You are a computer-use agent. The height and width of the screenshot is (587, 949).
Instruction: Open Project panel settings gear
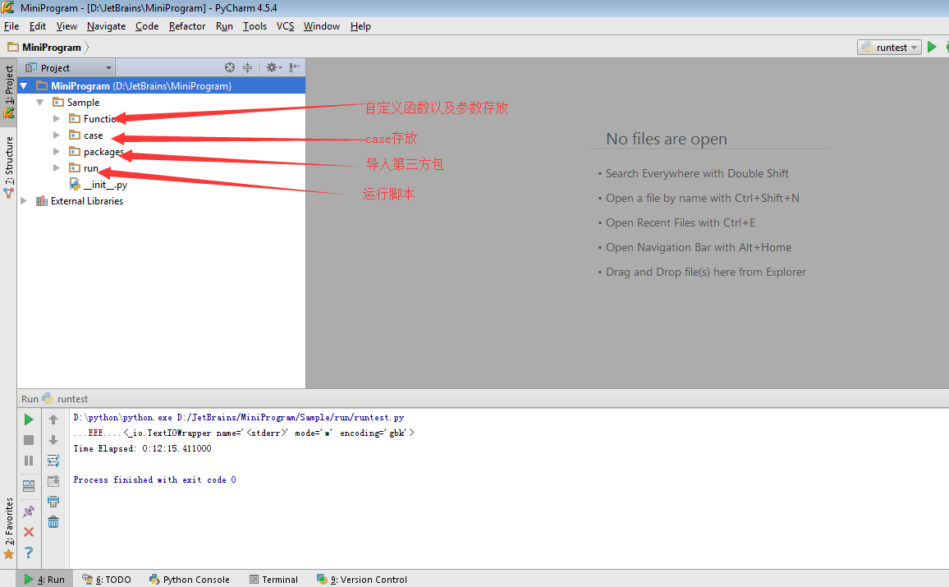tap(273, 68)
